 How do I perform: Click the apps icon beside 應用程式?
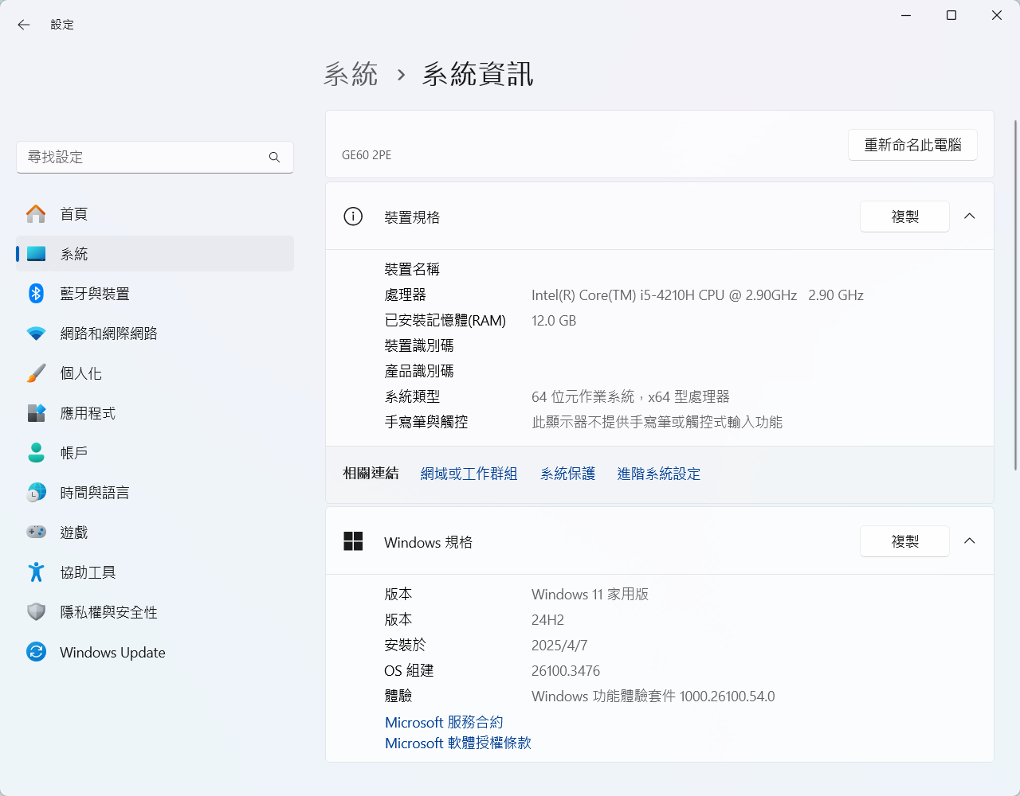[36, 413]
